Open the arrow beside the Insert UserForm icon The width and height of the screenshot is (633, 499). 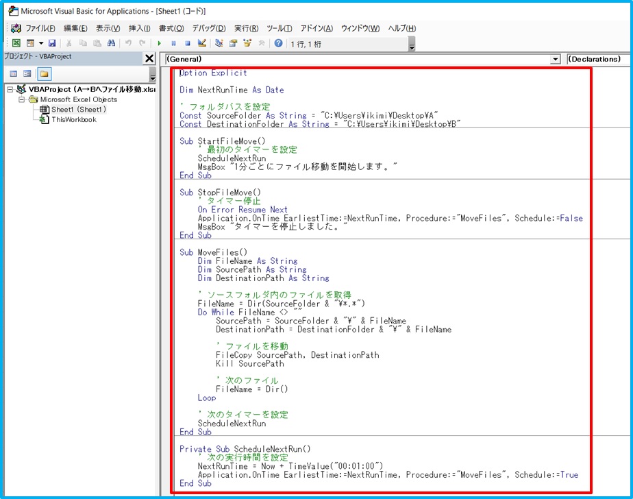point(41,43)
